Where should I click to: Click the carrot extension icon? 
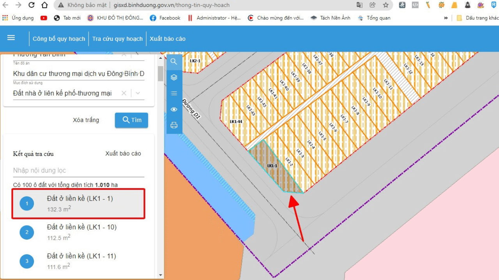click(428, 5)
